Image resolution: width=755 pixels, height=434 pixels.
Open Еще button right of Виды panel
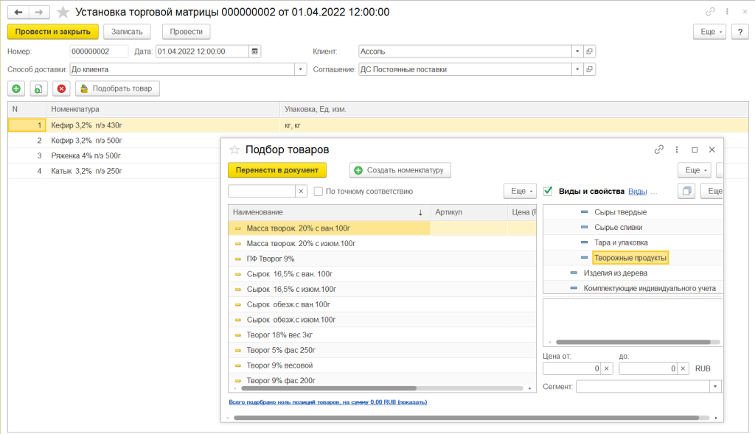coord(713,191)
